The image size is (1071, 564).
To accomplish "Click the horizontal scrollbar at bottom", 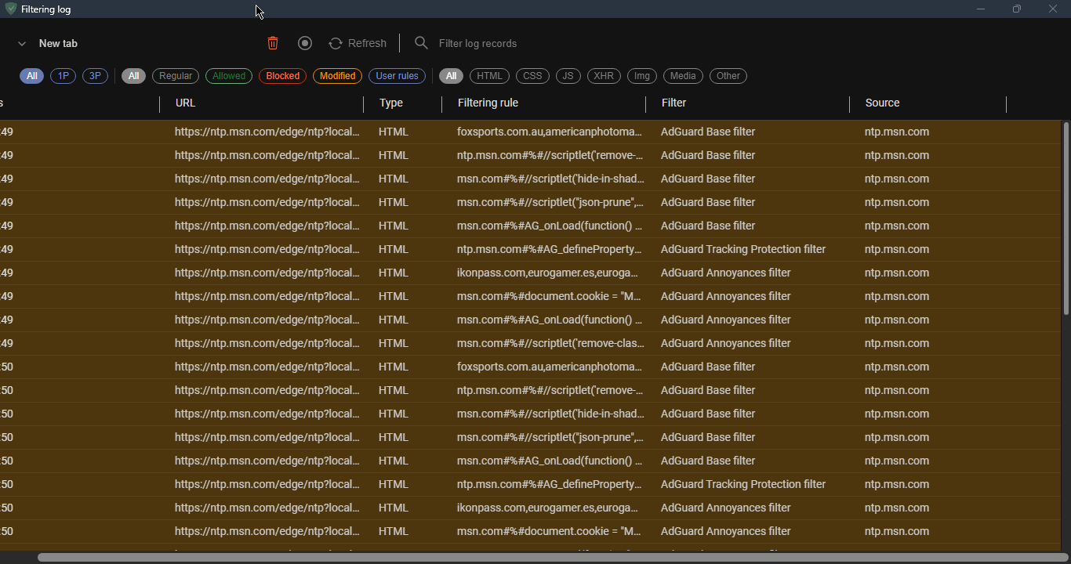I will coord(549,557).
